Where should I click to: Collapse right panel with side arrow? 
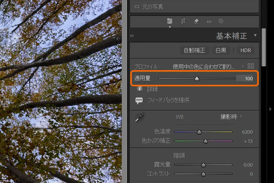point(270,109)
